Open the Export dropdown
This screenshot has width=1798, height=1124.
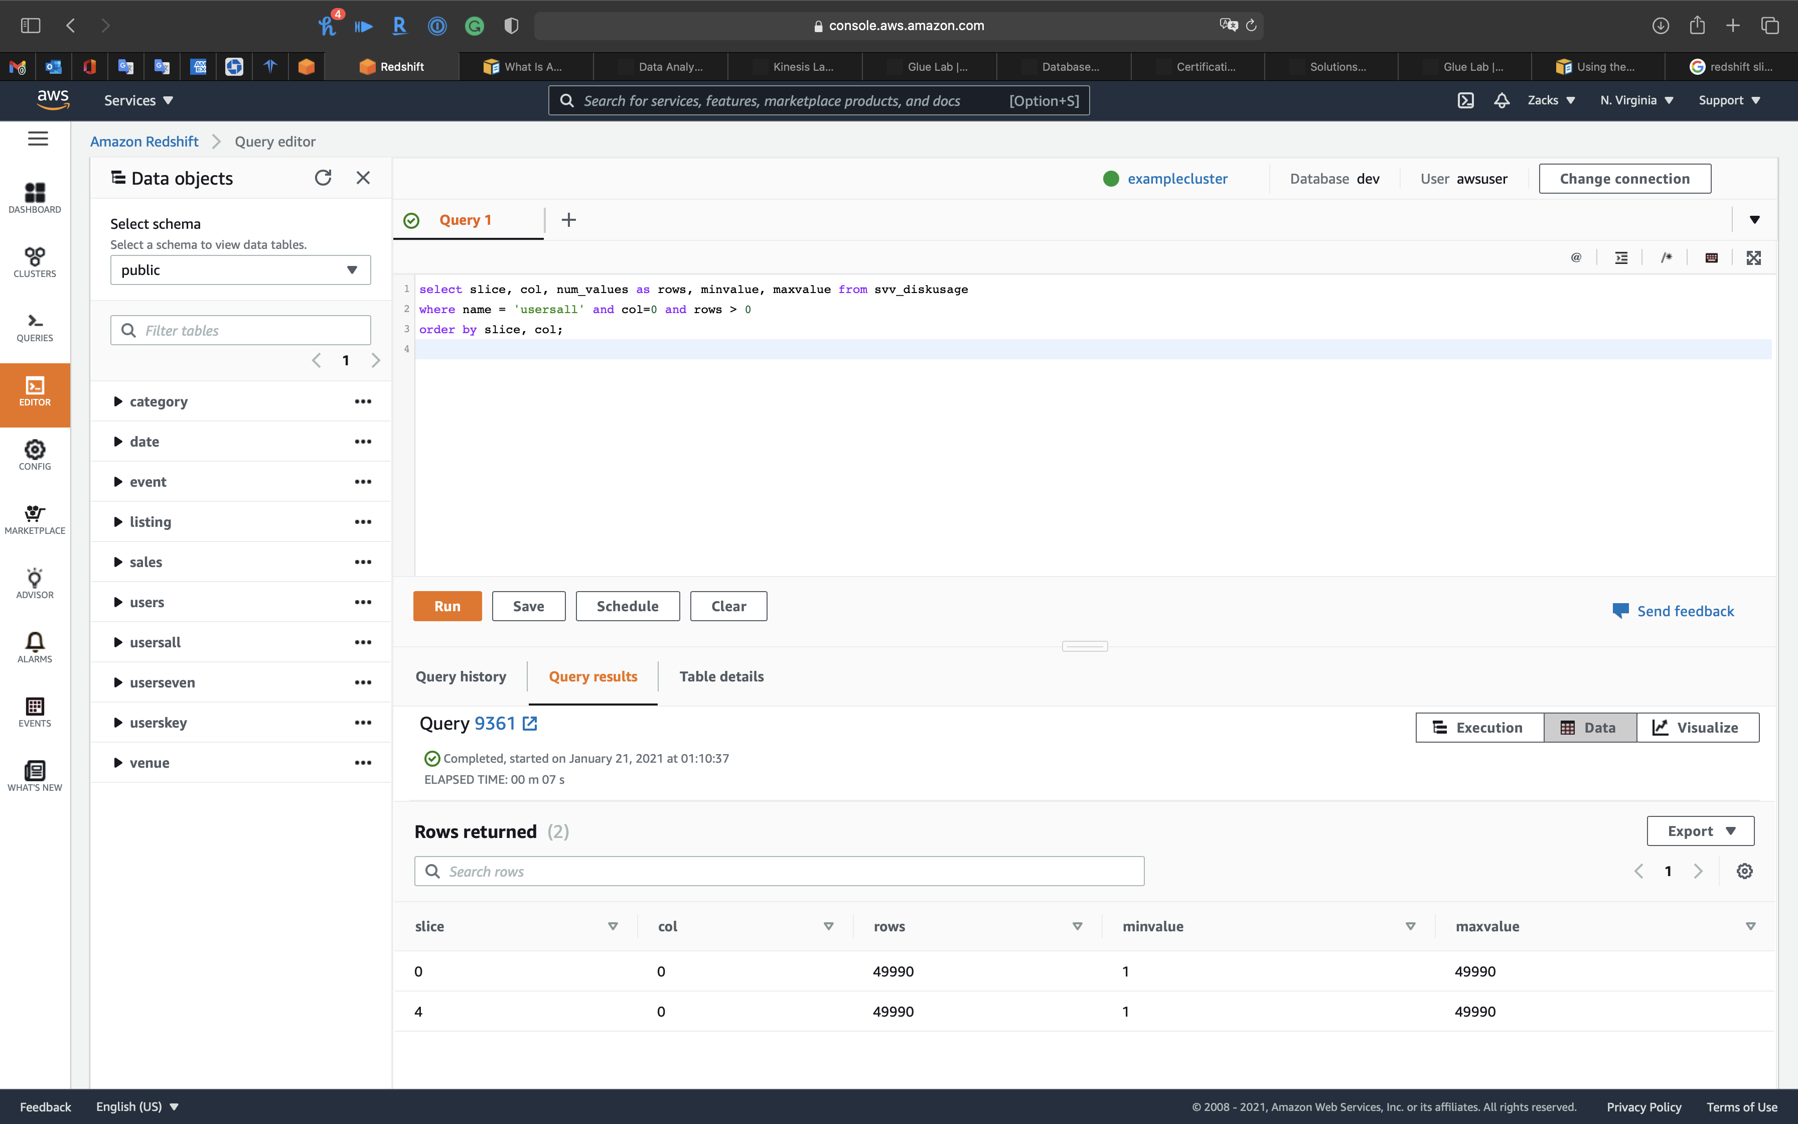pos(1700,831)
